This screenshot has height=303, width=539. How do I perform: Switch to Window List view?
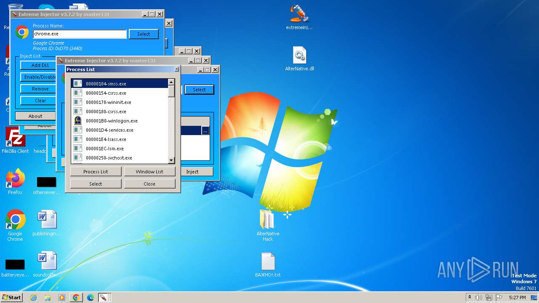click(x=149, y=172)
